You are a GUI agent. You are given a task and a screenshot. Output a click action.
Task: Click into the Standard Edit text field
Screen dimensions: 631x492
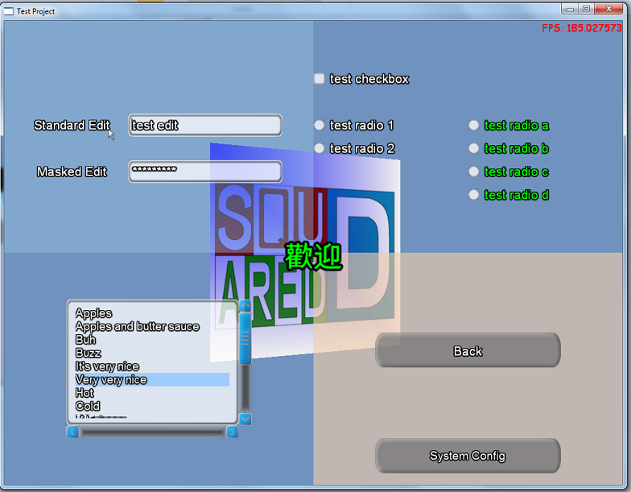pos(205,126)
